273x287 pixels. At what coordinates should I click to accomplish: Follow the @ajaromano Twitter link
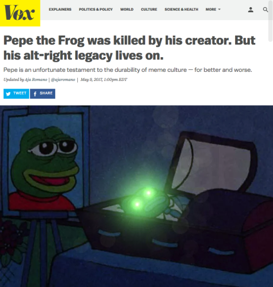pyautogui.click(x=63, y=79)
